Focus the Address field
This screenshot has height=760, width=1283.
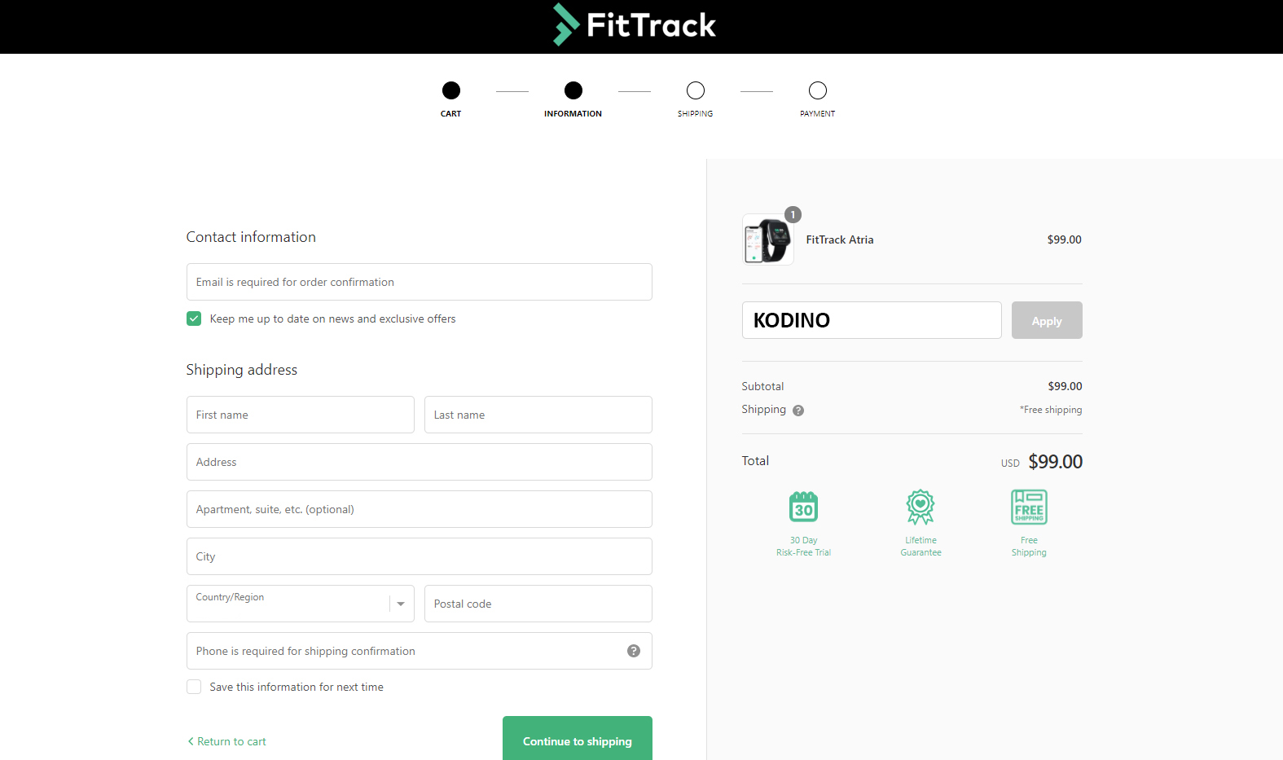tap(420, 462)
